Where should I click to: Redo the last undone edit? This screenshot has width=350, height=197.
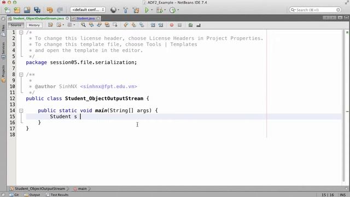pos(60,10)
